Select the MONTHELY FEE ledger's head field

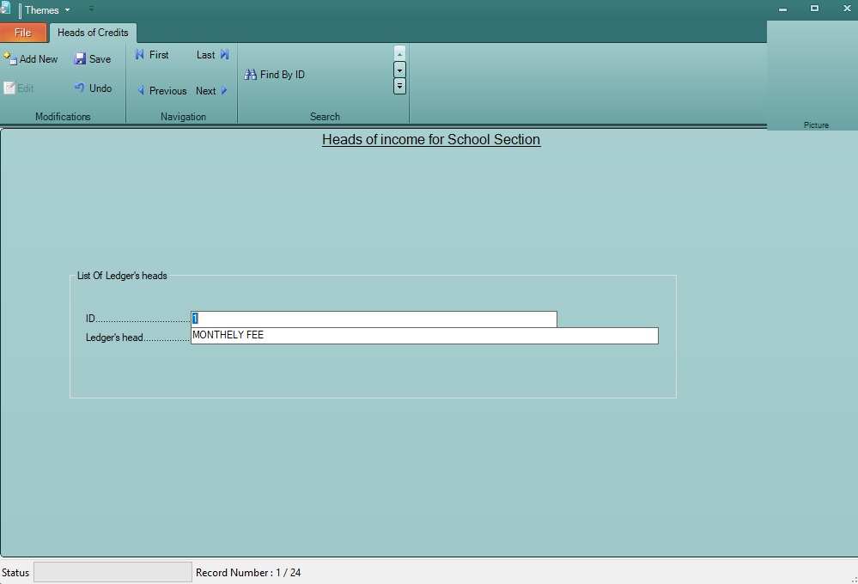click(x=425, y=336)
